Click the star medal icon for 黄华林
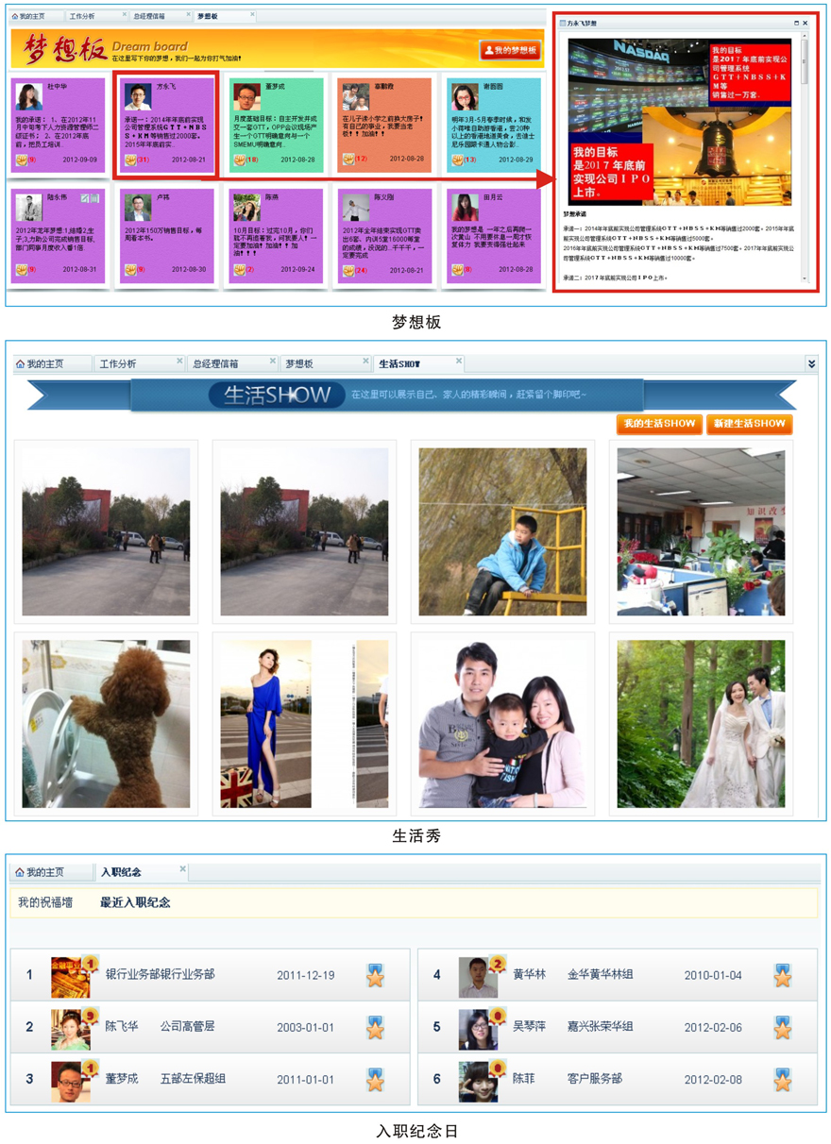Image resolution: width=831 pixels, height=1144 pixels. (x=782, y=975)
